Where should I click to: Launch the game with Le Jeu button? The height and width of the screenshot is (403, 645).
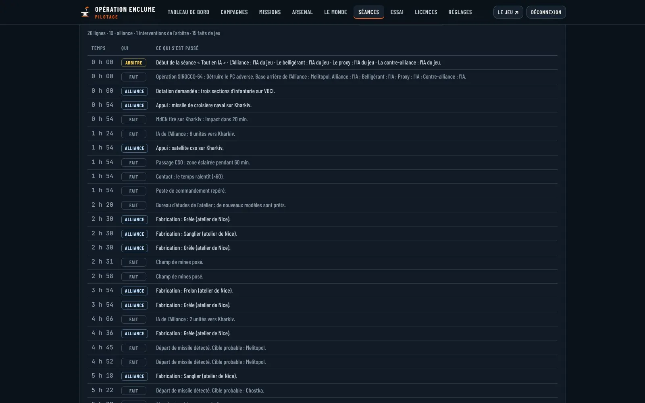pos(508,12)
